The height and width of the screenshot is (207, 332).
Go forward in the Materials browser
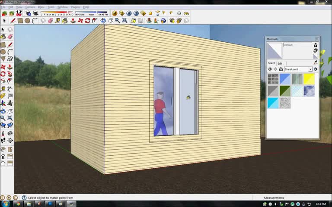coord(275,69)
